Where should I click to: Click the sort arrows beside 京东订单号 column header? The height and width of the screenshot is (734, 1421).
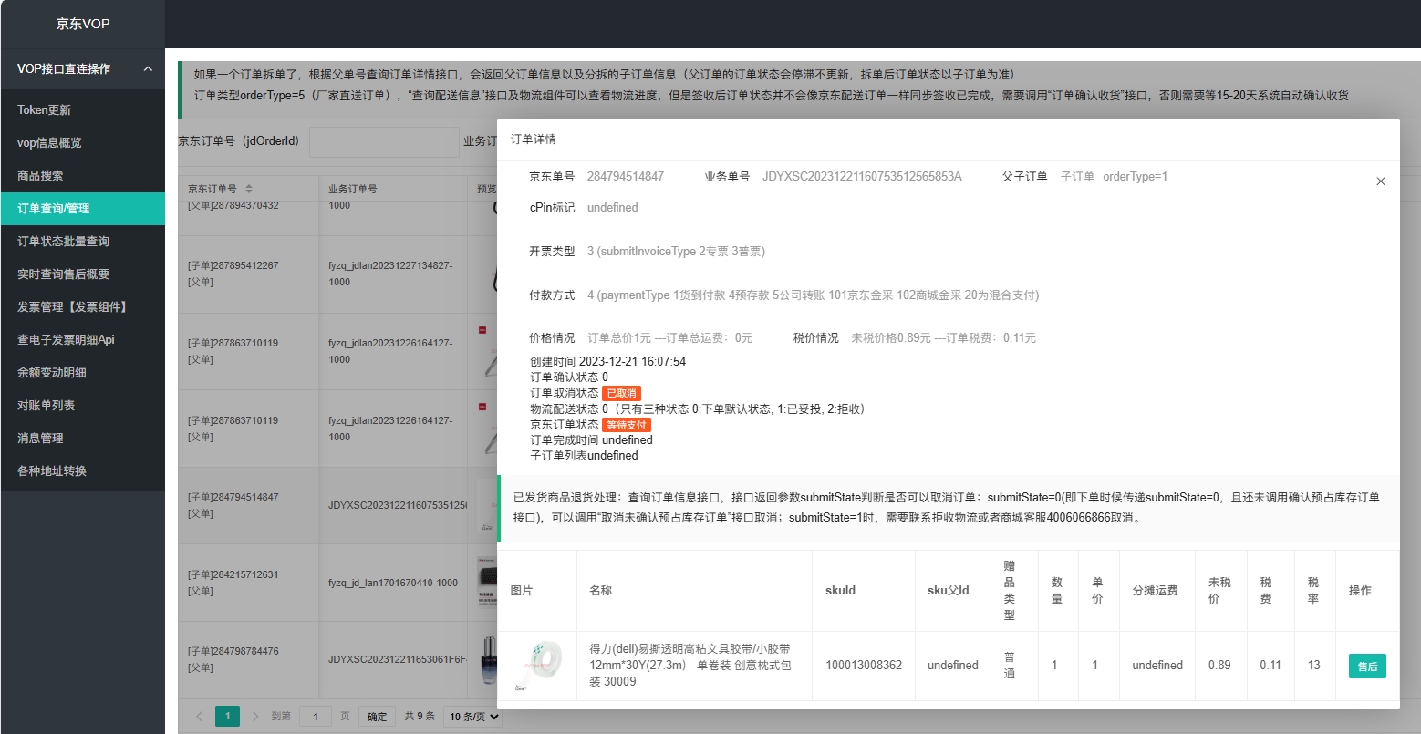[x=249, y=189]
